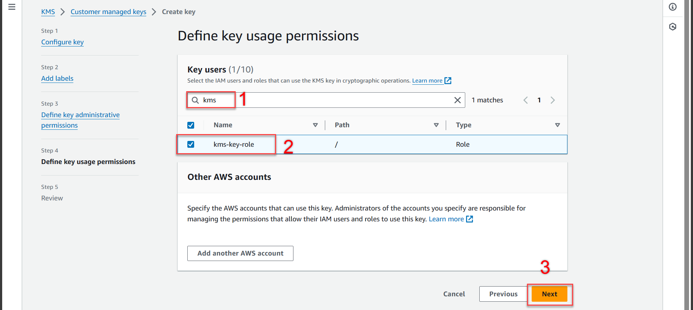Click the Previous button
Screen dimensions: 693x310
click(503, 294)
